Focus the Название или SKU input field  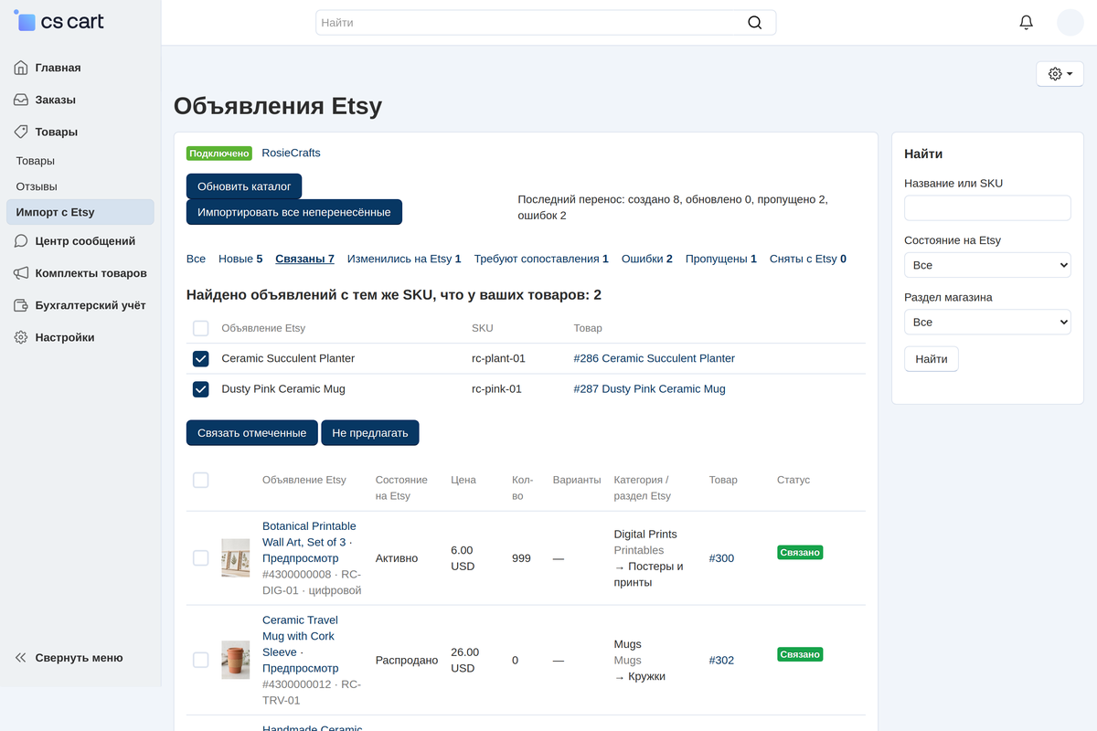tap(987, 207)
